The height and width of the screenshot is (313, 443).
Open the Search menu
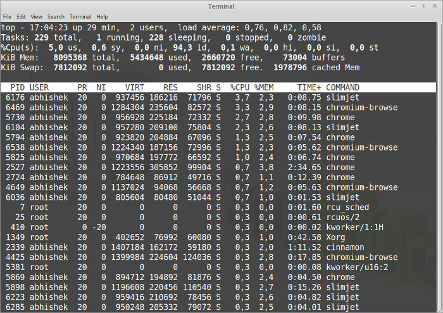[56, 16]
